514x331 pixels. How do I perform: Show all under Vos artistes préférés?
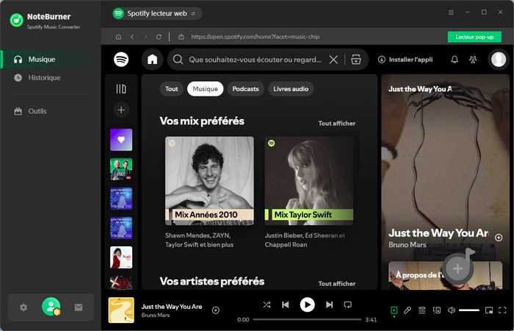pyautogui.click(x=336, y=284)
